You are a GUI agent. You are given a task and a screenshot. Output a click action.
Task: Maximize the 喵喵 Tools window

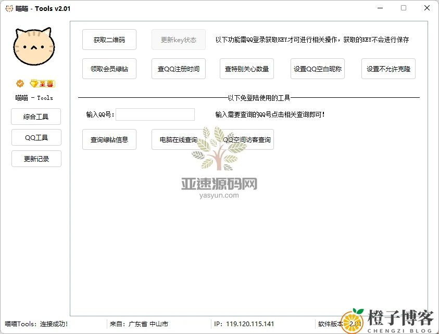click(404, 8)
